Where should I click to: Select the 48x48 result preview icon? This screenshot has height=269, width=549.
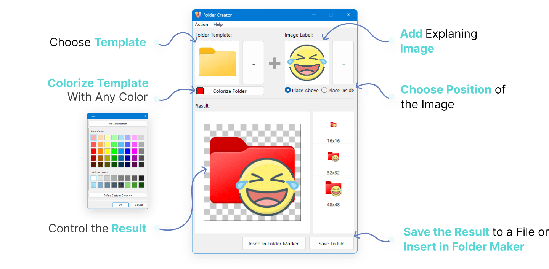[x=333, y=189]
